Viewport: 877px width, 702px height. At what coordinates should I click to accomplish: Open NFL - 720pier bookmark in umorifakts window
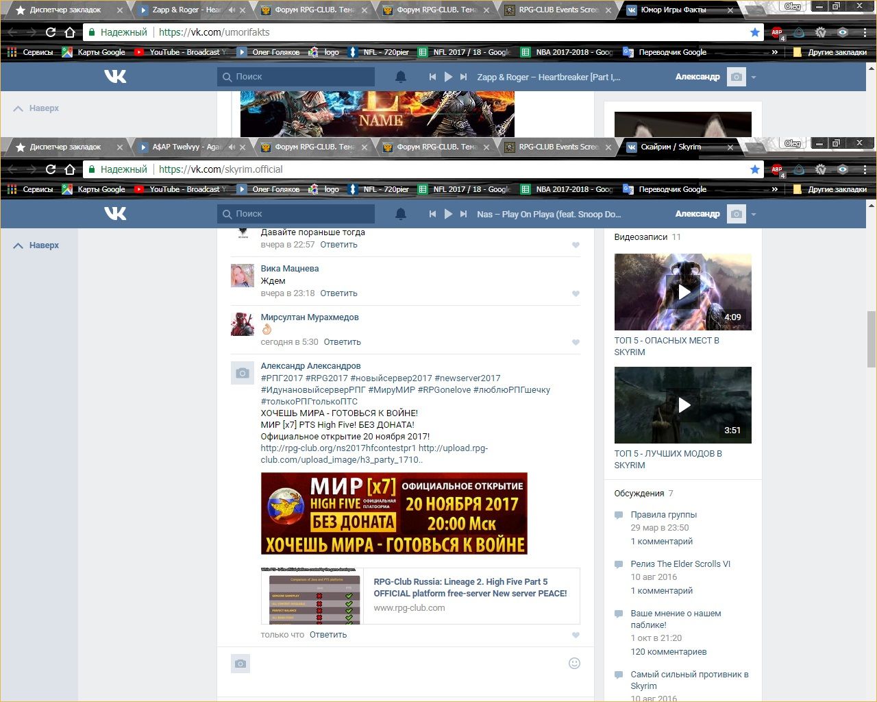(378, 52)
